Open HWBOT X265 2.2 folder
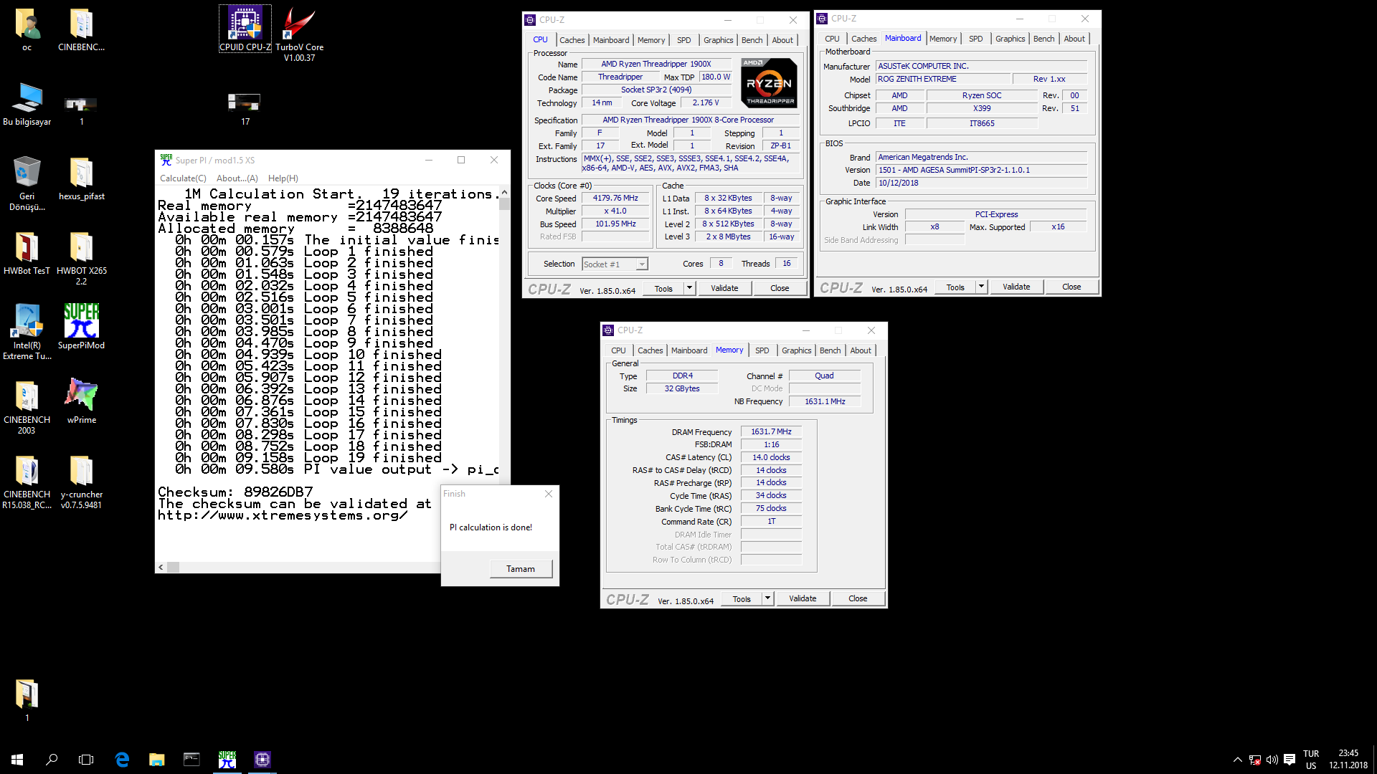Screen dimensions: 1377x774 [81, 258]
